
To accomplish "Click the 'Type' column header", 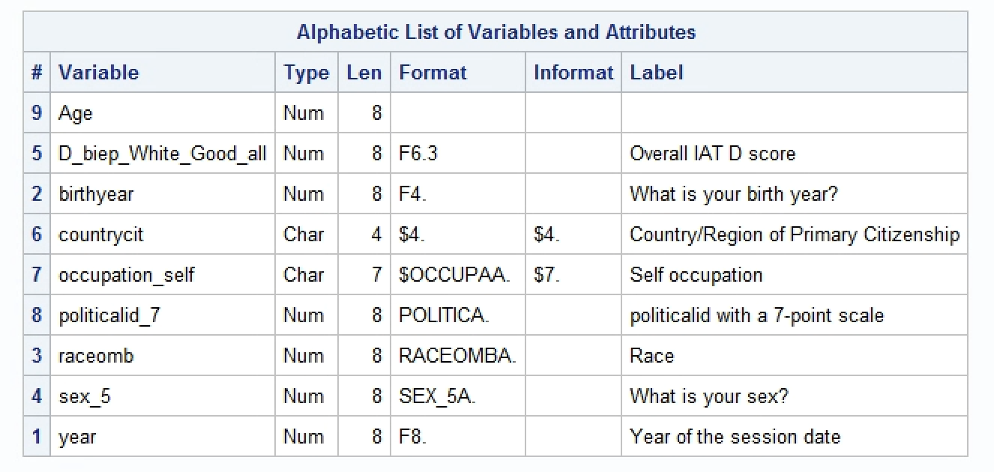I will click(x=306, y=73).
